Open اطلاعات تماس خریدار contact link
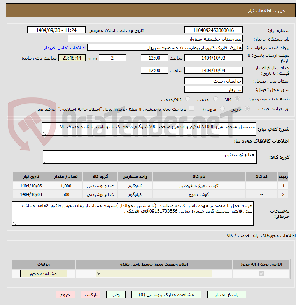This screenshot has width=296, height=305. (x=65, y=48)
